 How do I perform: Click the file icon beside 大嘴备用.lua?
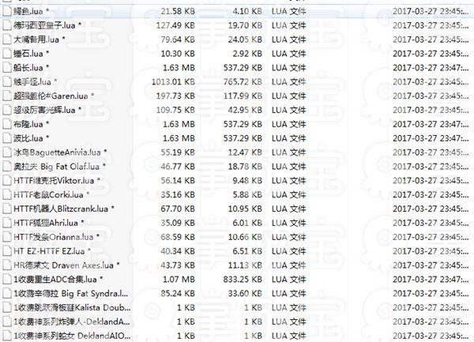pos(6,39)
